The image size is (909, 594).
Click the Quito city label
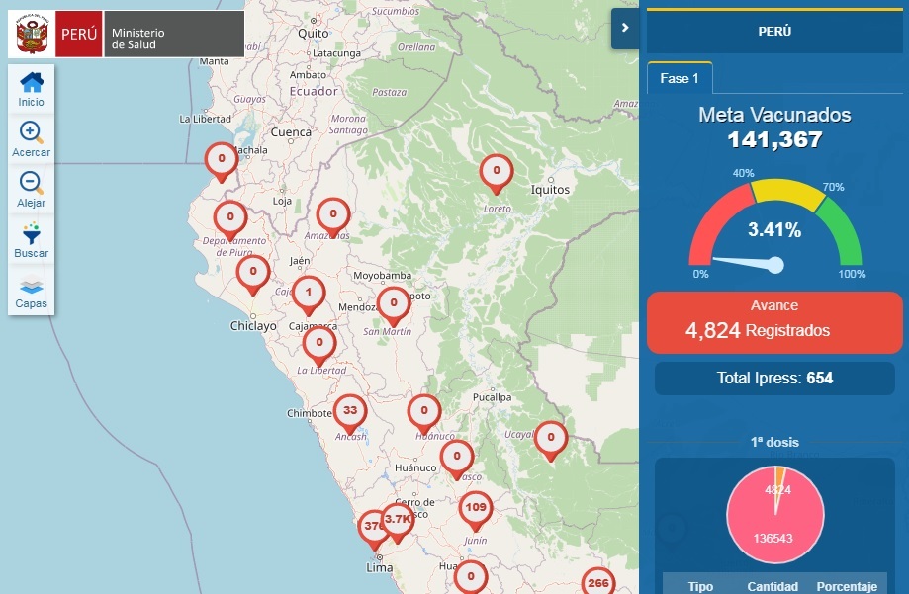click(313, 34)
